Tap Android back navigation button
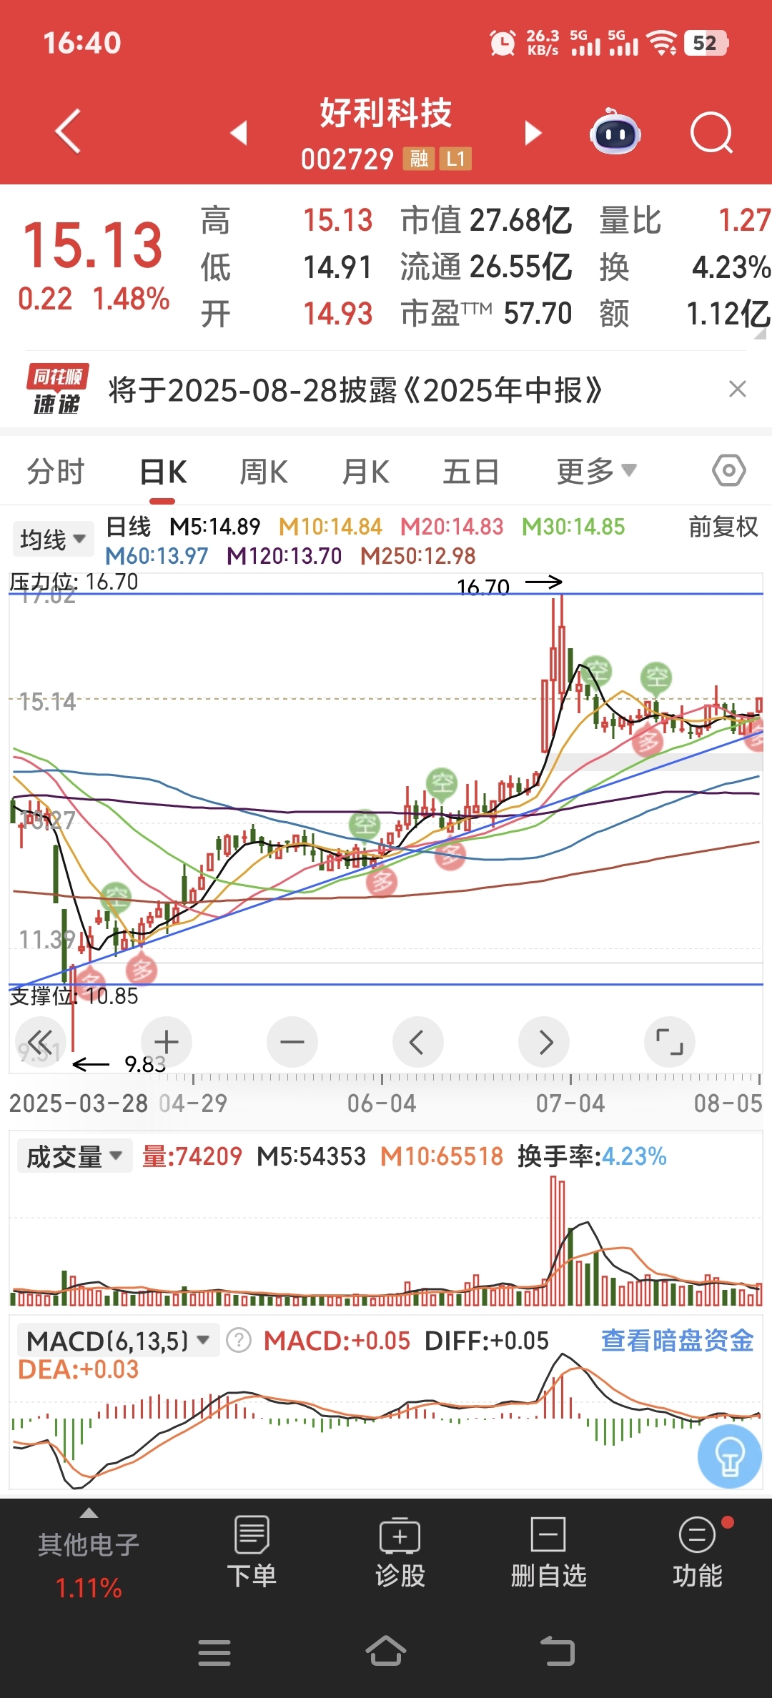Viewport: 772px width, 1698px height. pyautogui.click(x=558, y=1652)
